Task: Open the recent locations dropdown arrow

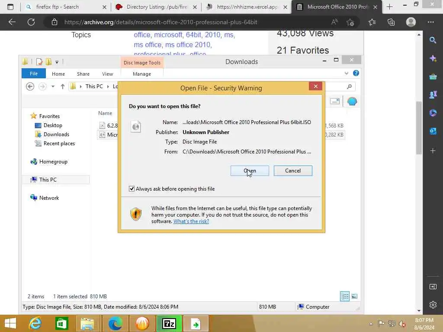Action: point(53,86)
